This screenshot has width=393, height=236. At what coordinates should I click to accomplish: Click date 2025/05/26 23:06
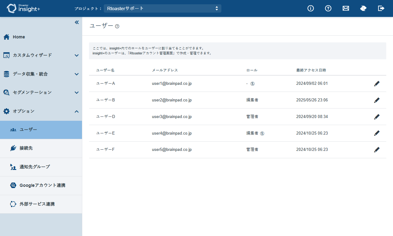pyautogui.click(x=312, y=100)
